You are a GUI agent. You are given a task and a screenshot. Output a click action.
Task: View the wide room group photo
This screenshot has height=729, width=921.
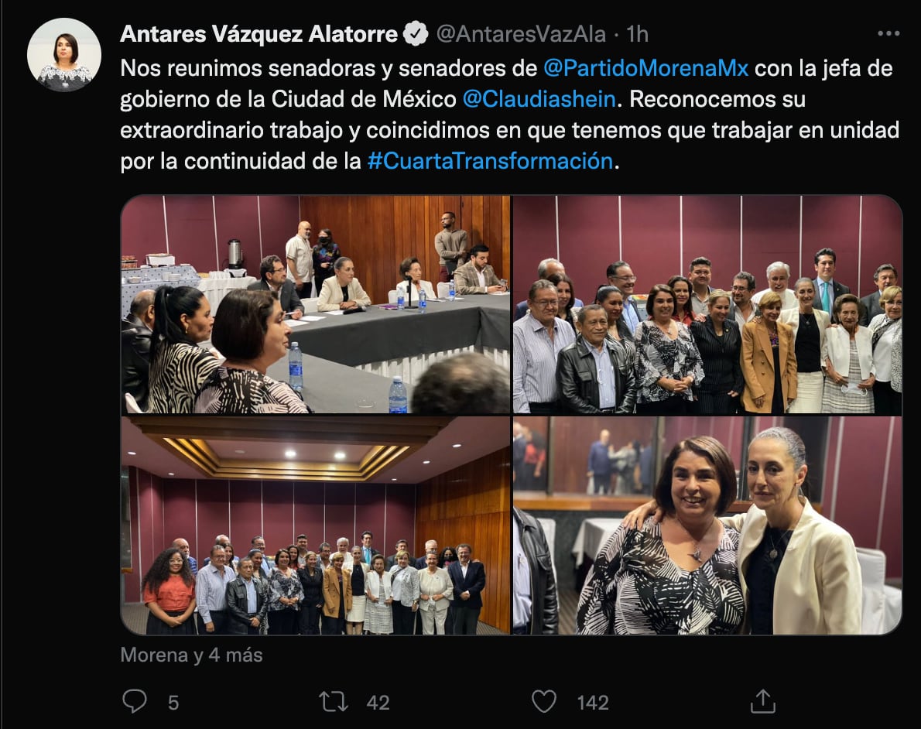(316, 525)
